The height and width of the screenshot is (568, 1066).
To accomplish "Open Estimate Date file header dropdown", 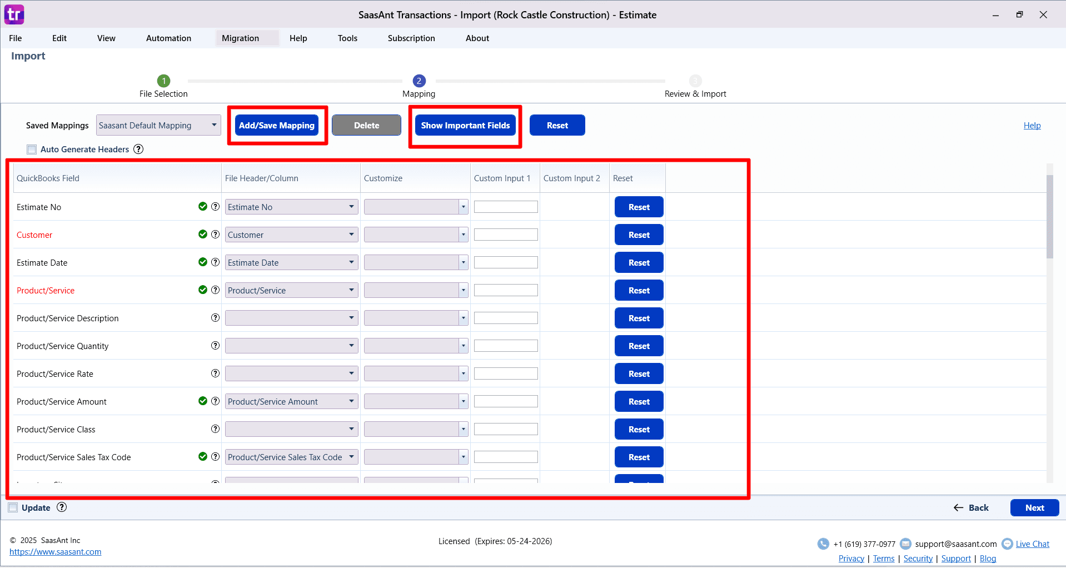I will point(291,262).
